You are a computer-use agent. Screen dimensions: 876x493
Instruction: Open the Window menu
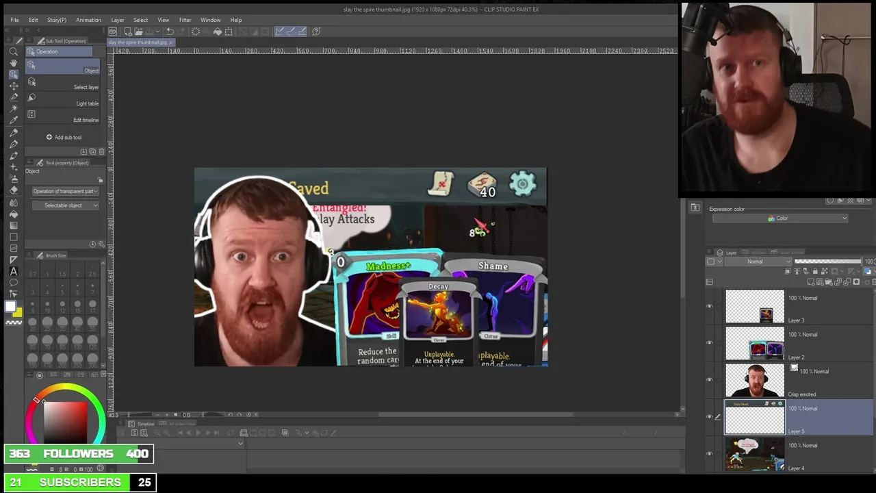point(210,20)
